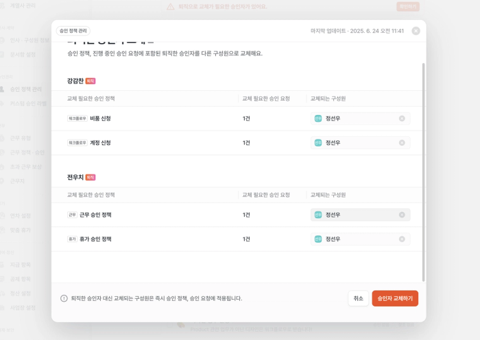480x340 pixels.
Task: Click 정선우 avatar in 비품 신청 row
Action: click(x=318, y=118)
